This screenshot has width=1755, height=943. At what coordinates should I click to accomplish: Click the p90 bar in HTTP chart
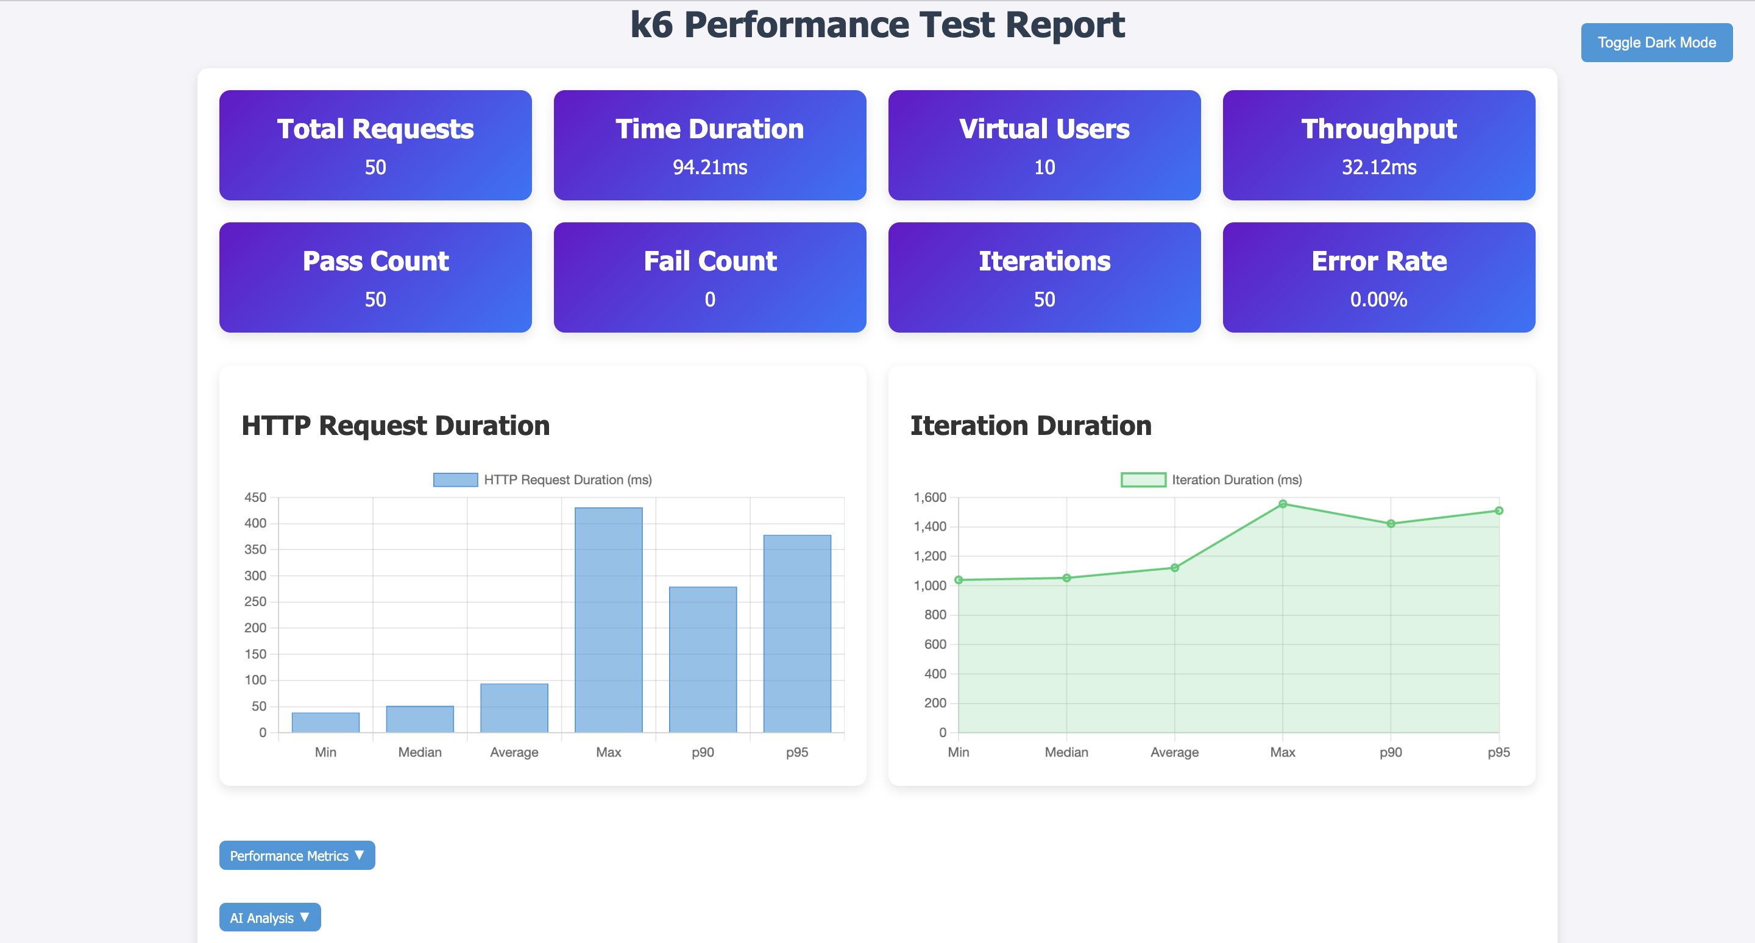(703, 659)
